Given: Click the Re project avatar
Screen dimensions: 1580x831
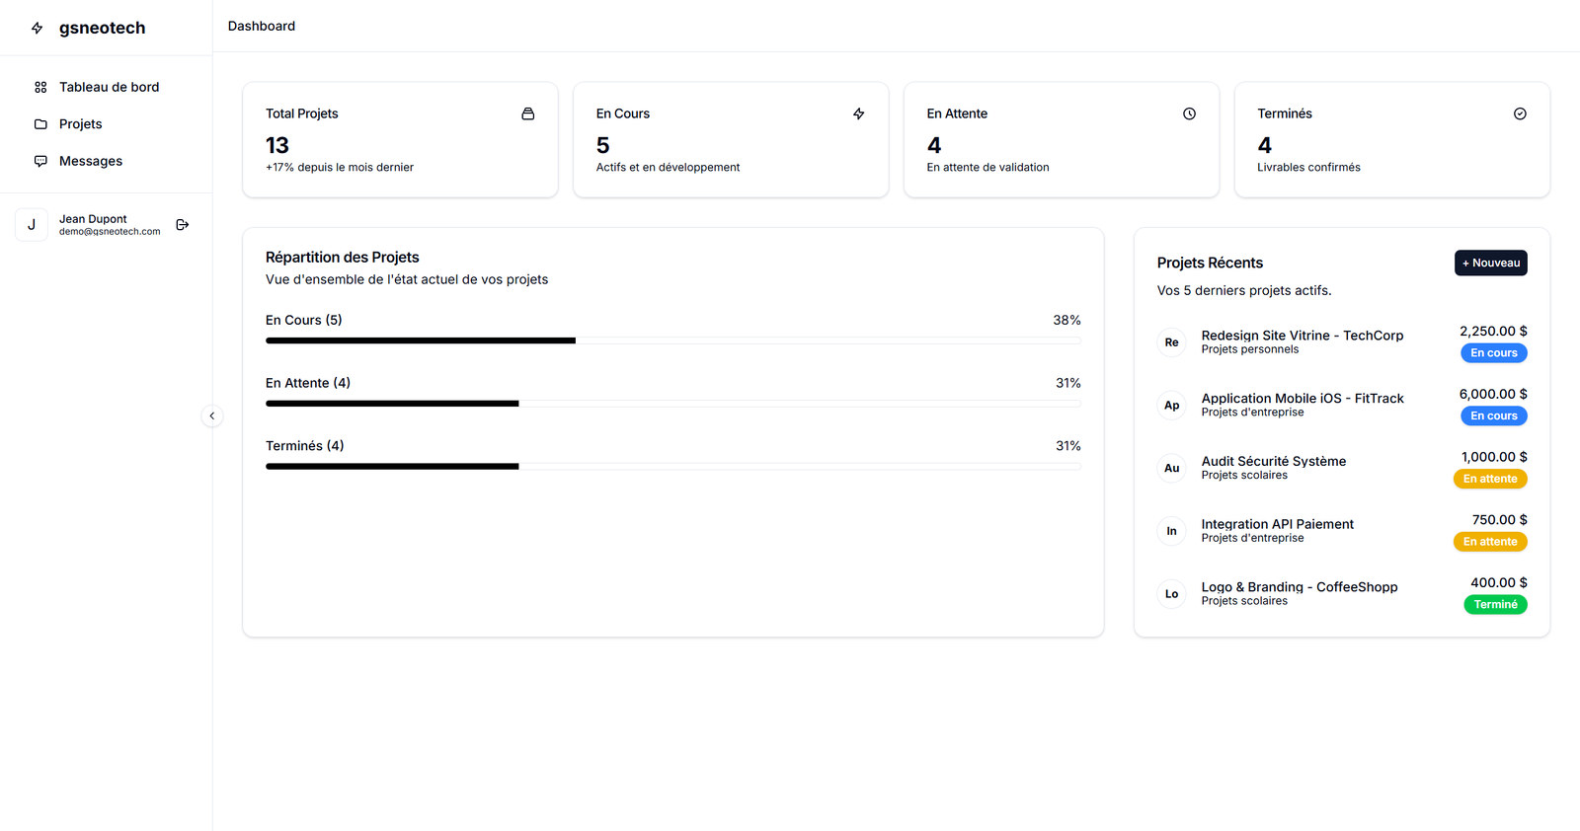Looking at the screenshot, I should (1171, 342).
